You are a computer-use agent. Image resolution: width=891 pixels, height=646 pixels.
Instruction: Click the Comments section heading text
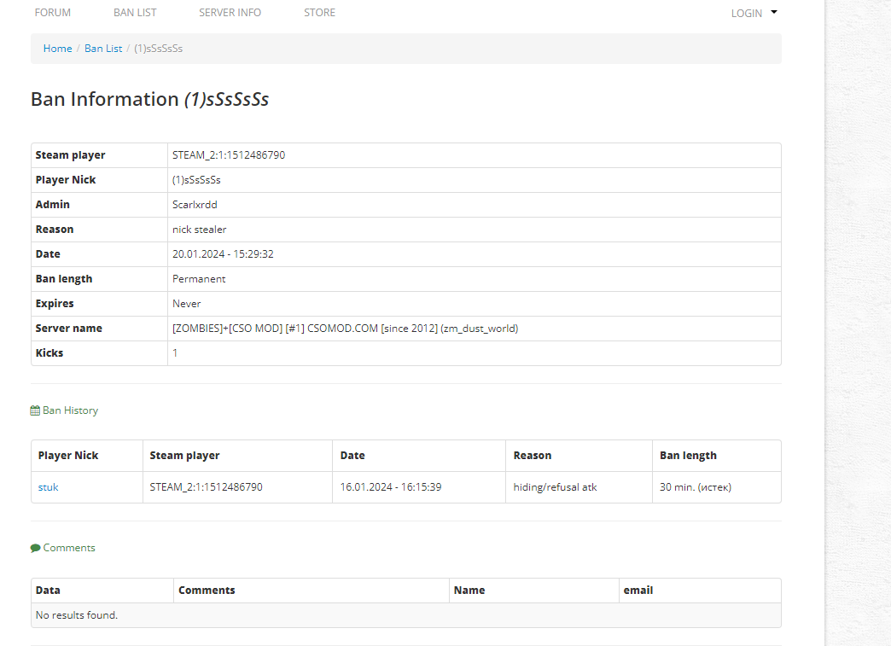click(69, 548)
